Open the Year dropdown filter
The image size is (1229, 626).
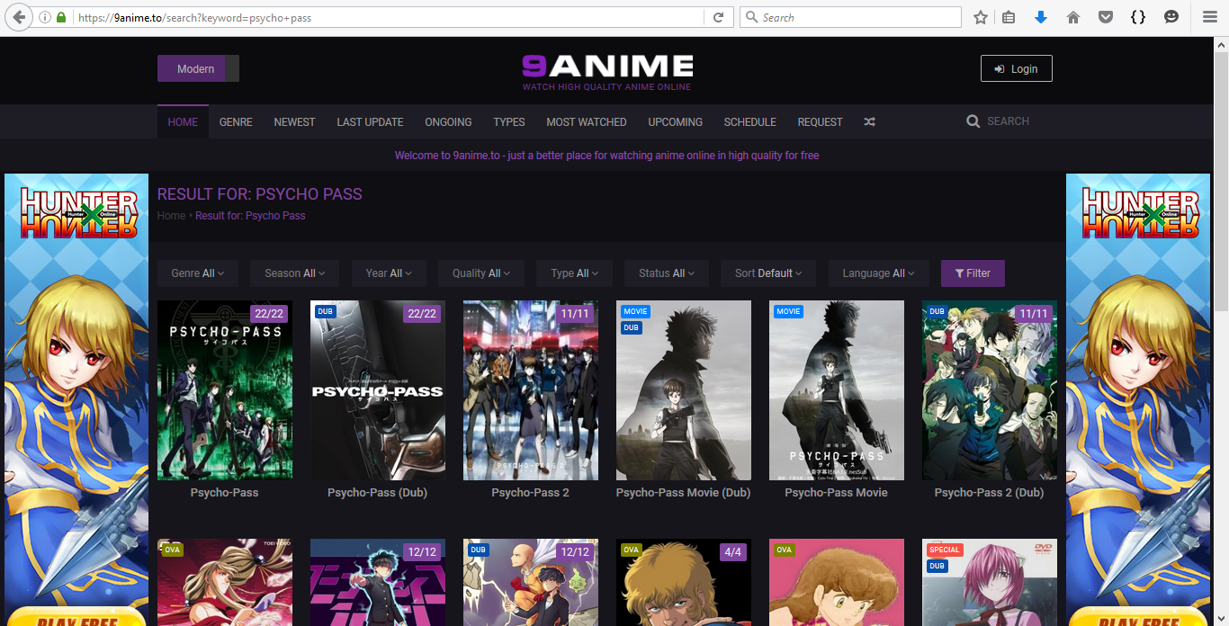(388, 273)
